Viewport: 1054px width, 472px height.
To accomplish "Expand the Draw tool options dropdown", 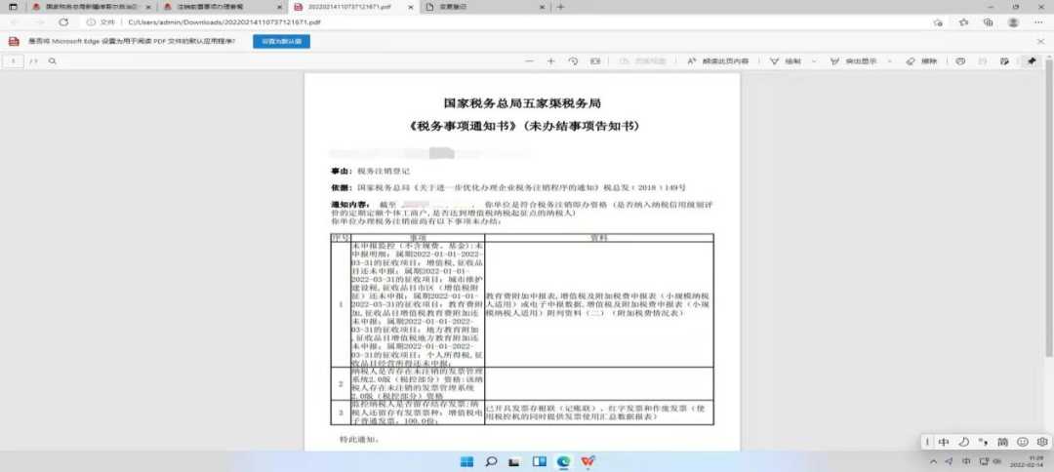I will [814, 61].
